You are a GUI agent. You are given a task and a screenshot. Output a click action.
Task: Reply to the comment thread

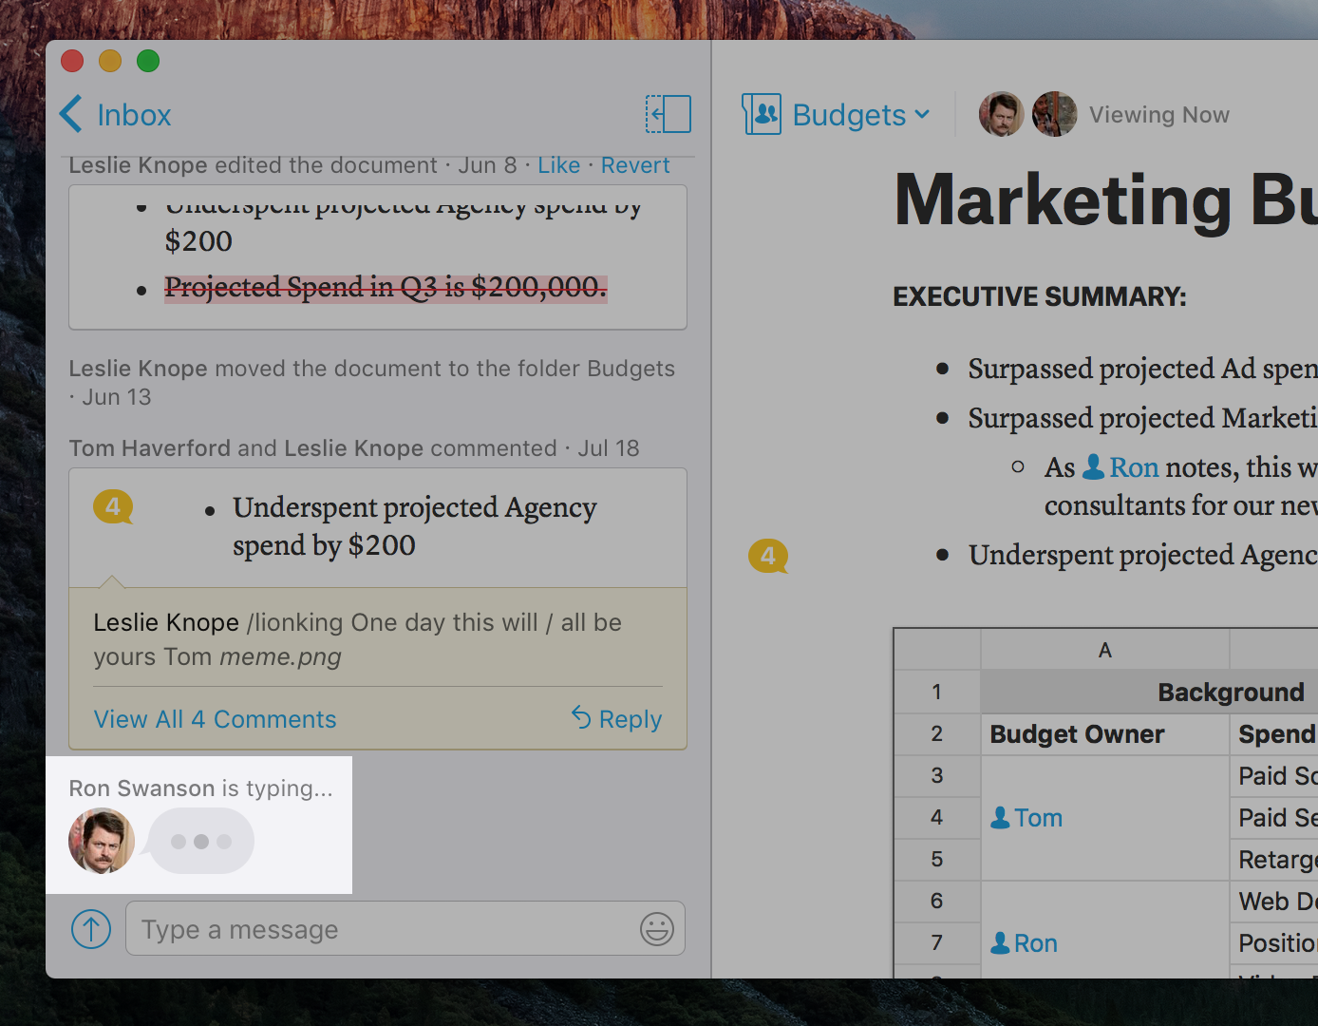(617, 719)
